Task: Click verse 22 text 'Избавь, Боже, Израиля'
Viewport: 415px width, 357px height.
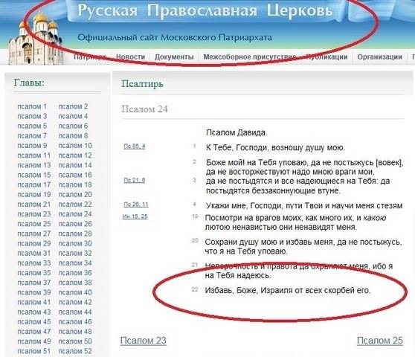Action: [x=287, y=290]
